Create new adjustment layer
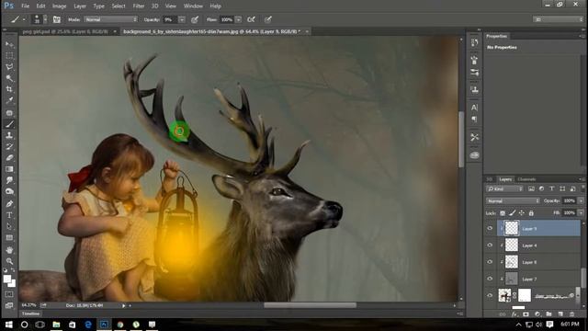This screenshot has height=331, width=588. tap(537, 314)
